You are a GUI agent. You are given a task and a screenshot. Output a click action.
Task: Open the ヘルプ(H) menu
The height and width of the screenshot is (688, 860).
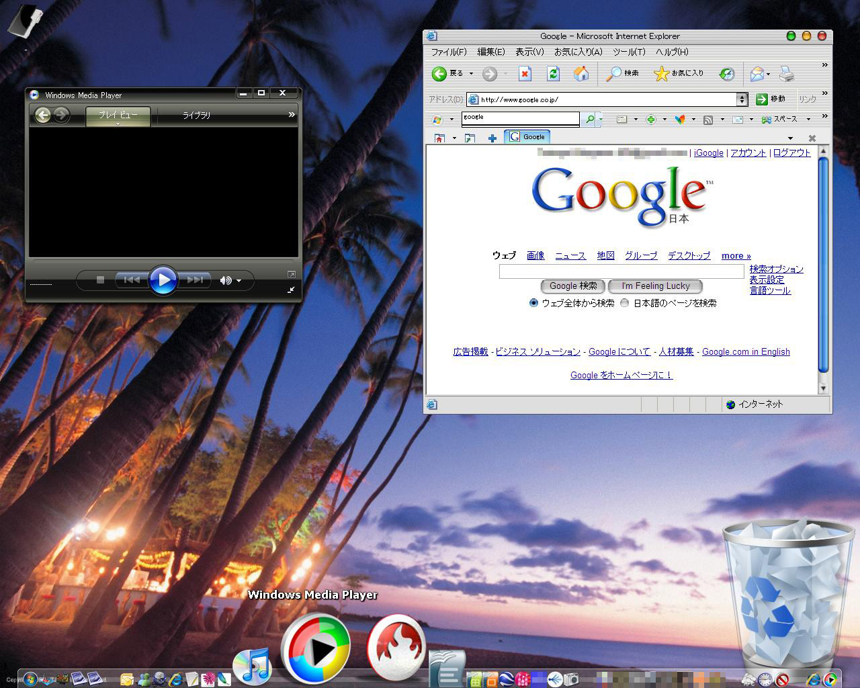pos(672,52)
